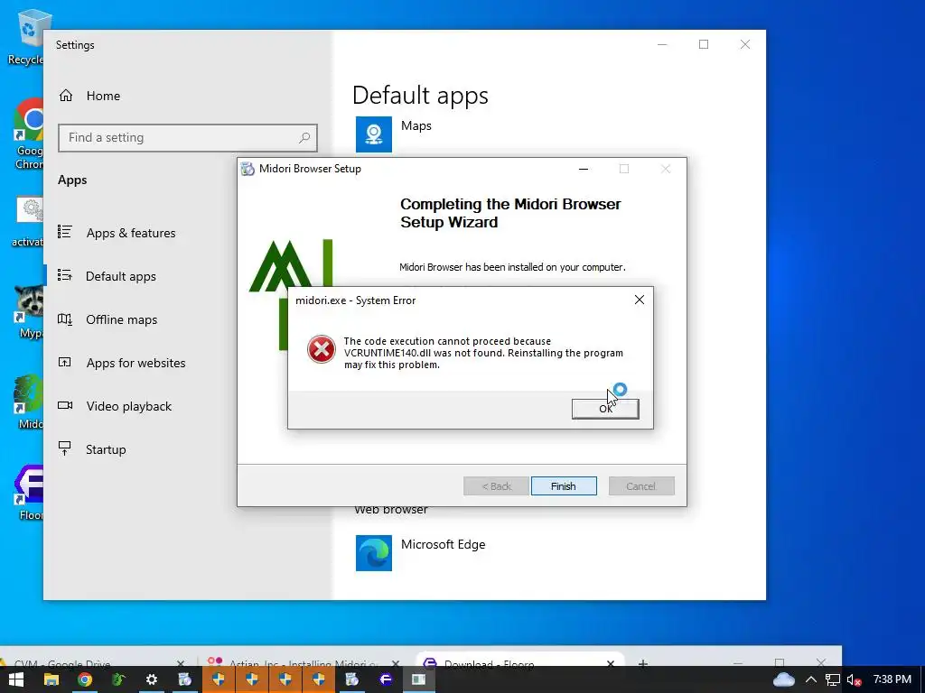
Task: Select the Google Chrome desktop shortcut
Action: pyautogui.click(x=28, y=134)
